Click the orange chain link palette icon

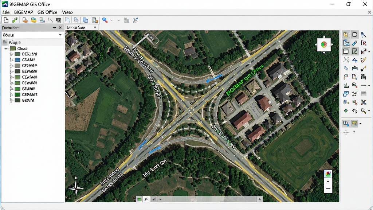[x=364, y=60]
